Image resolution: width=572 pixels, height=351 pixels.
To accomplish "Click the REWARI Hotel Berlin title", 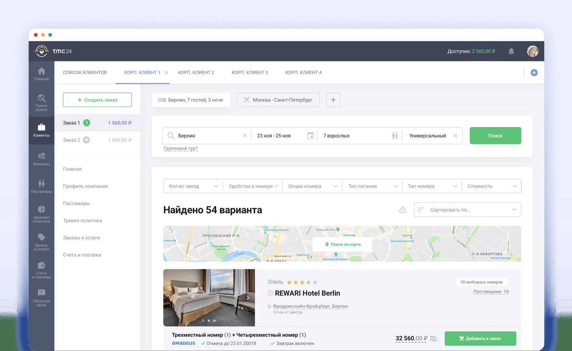I will (x=307, y=293).
